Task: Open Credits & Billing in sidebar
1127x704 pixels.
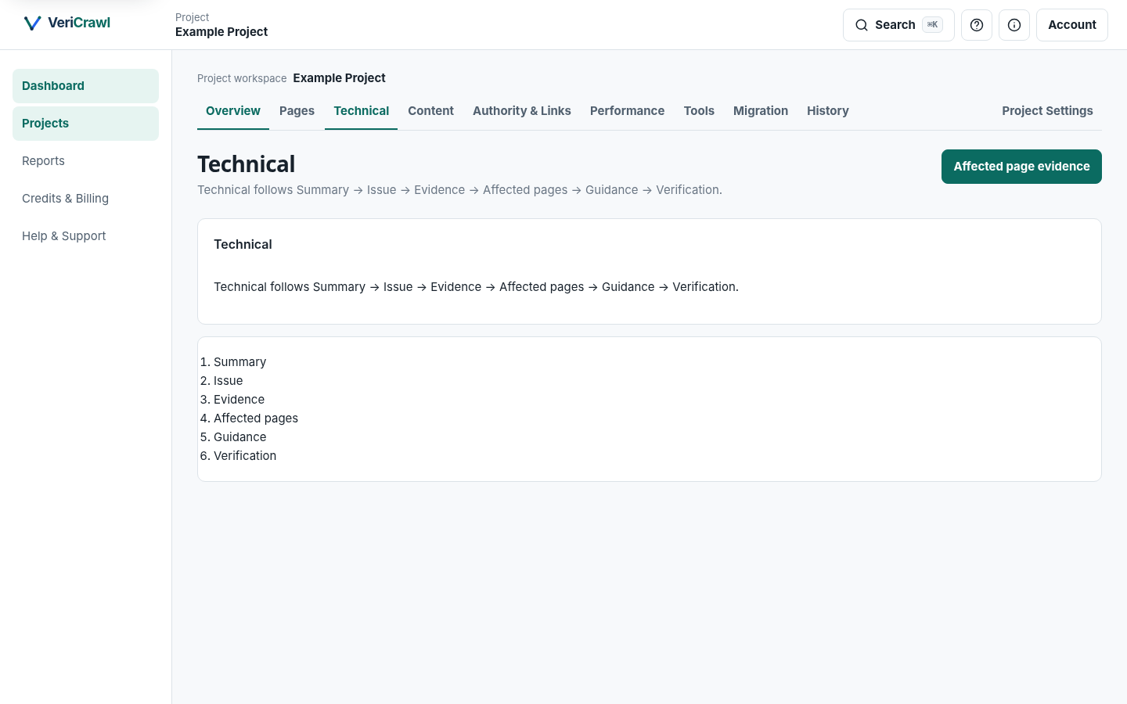Action: (85, 199)
